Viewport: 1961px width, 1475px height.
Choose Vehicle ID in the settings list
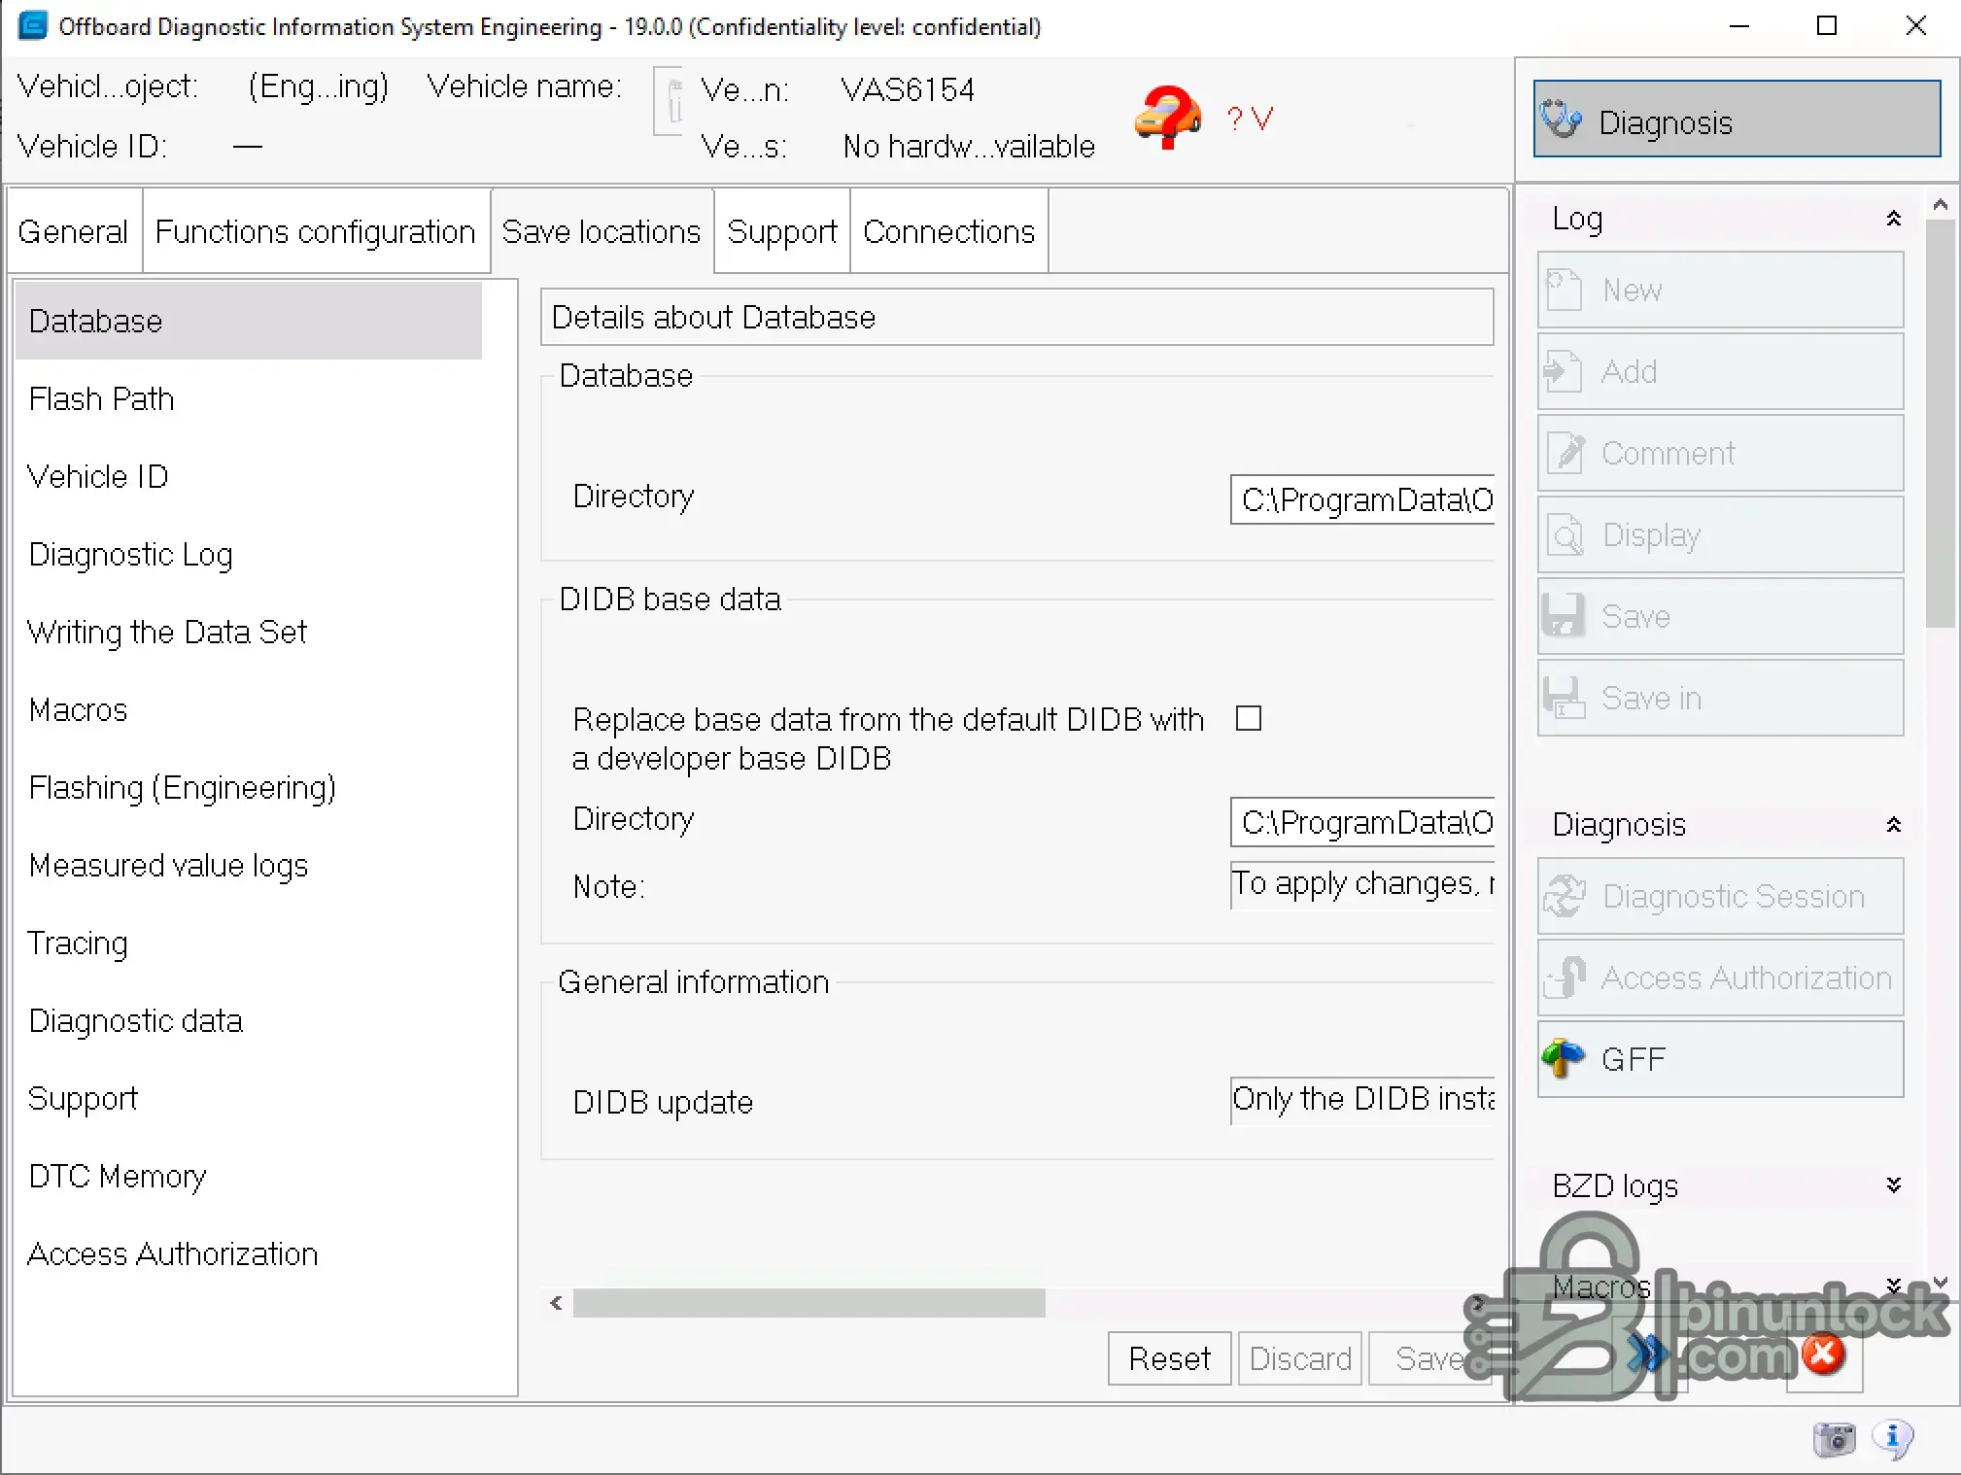pyautogui.click(x=249, y=476)
